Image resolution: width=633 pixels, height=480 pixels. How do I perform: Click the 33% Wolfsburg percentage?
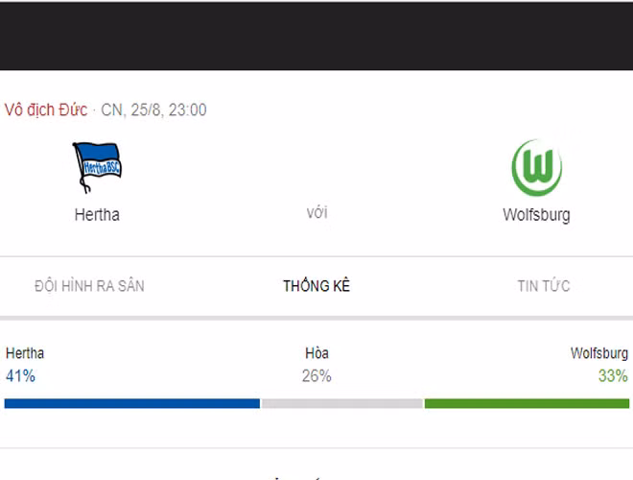click(613, 375)
